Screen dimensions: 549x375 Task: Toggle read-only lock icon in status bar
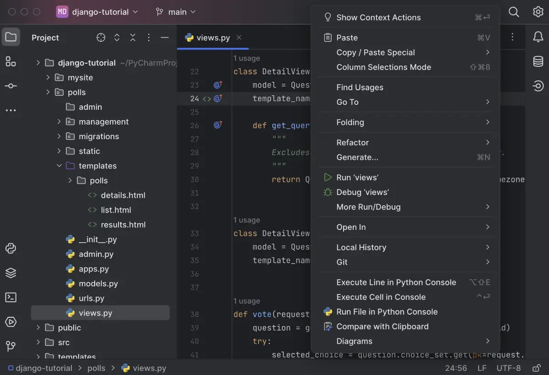(x=537, y=368)
